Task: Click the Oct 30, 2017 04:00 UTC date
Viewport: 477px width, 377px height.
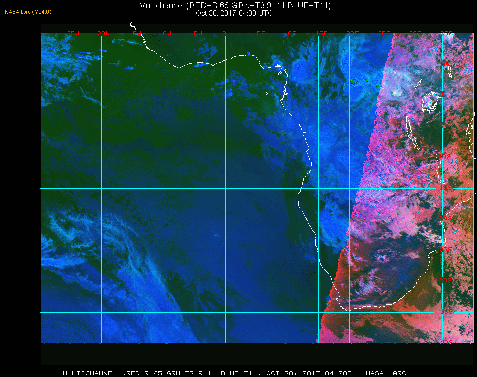Action: click(x=234, y=13)
